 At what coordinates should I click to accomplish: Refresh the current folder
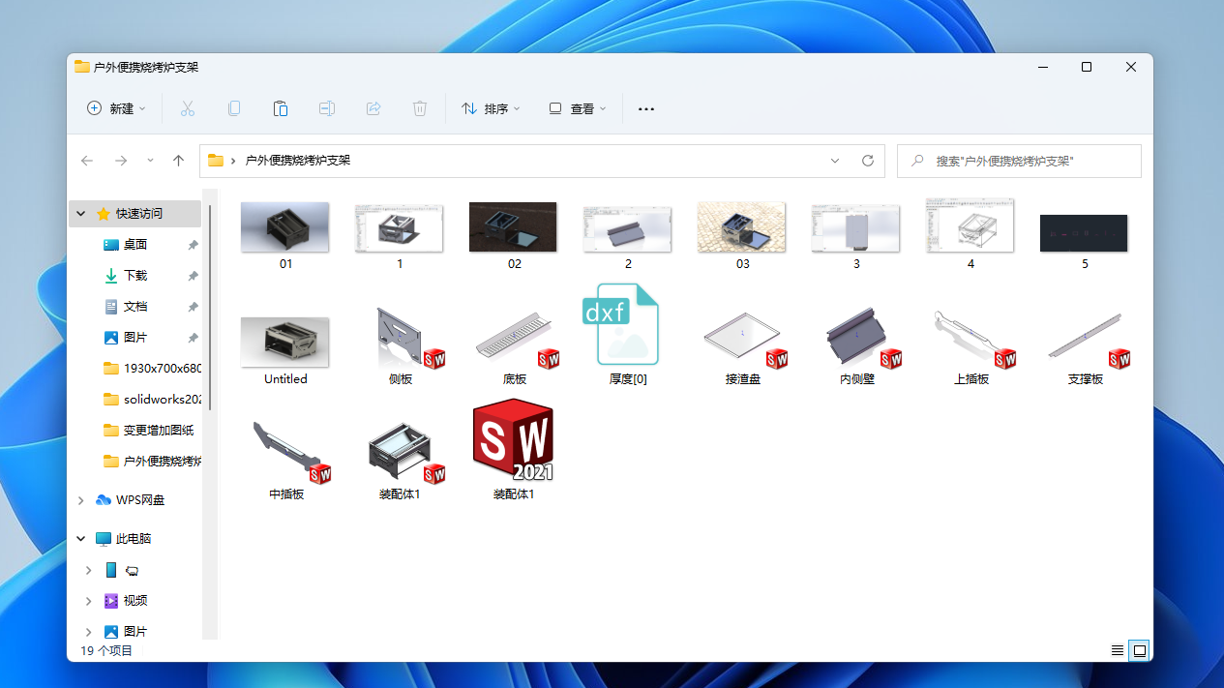868,161
